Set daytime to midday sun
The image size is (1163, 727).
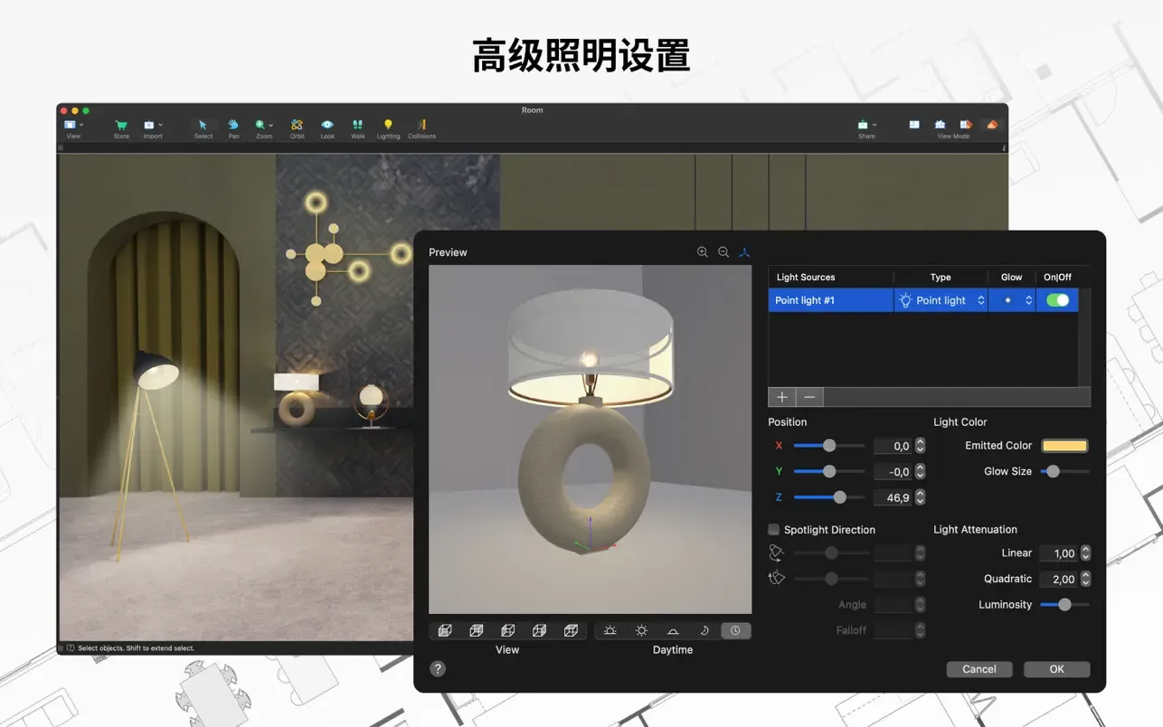[x=641, y=631]
